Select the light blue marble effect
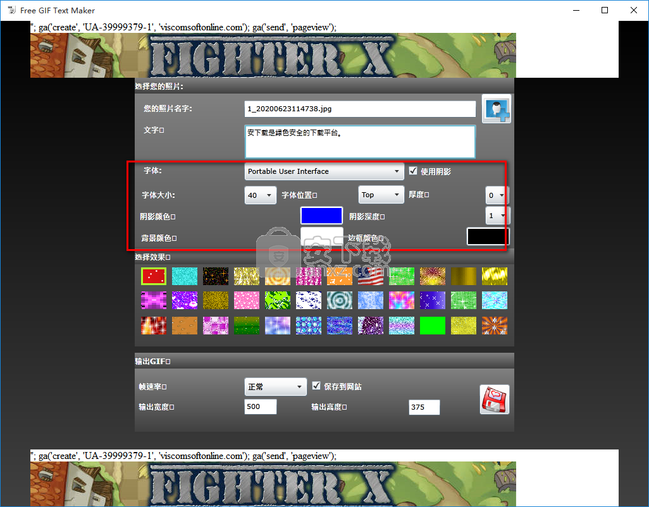The height and width of the screenshot is (507, 649). [371, 301]
